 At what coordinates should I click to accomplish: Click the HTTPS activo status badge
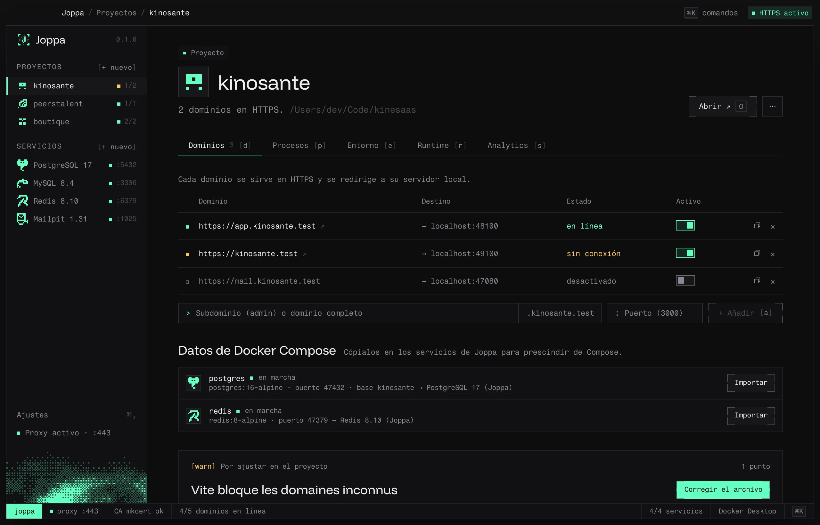[780, 13]
